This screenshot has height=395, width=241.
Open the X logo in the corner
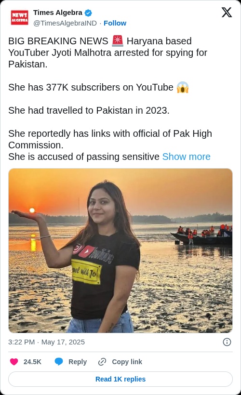click(227, 12)
